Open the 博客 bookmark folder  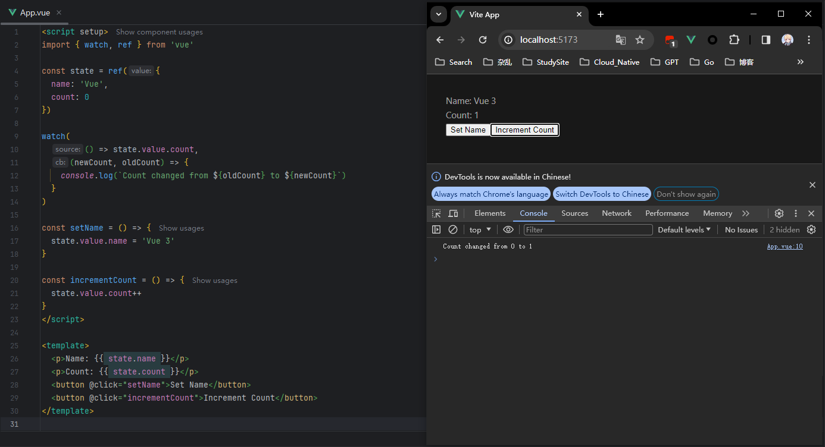coord(740,62)
